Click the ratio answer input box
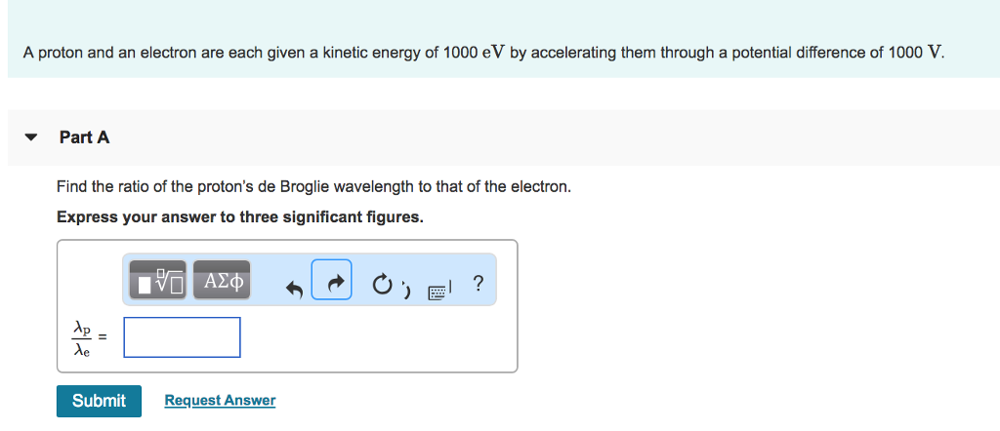The height and width of the screenshot is (431, 1000). (183, 337)
